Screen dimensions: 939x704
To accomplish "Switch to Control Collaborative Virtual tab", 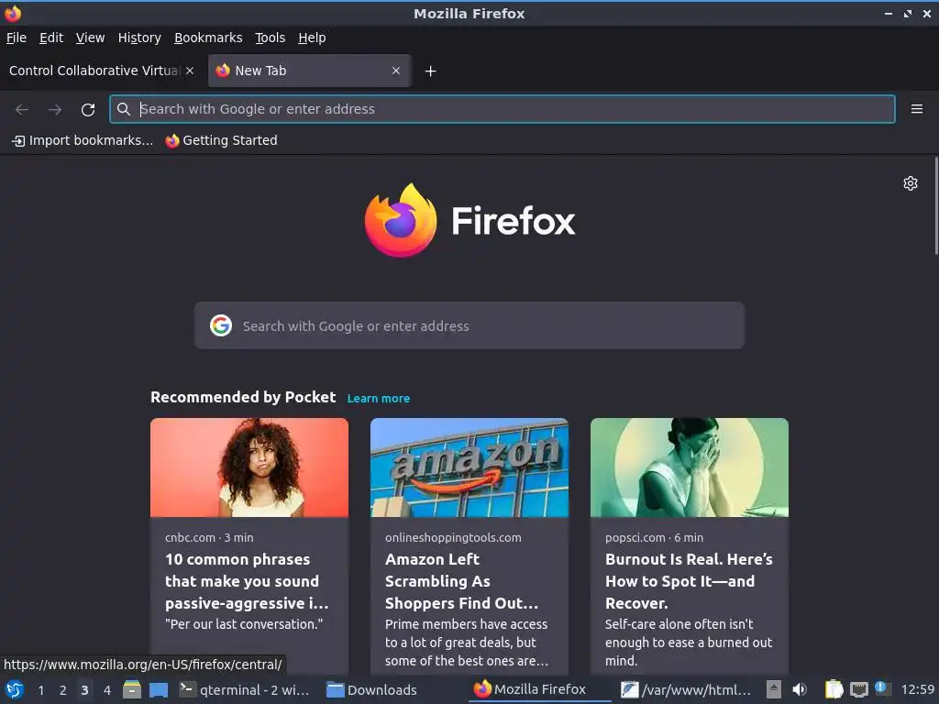I will [94, 71].
